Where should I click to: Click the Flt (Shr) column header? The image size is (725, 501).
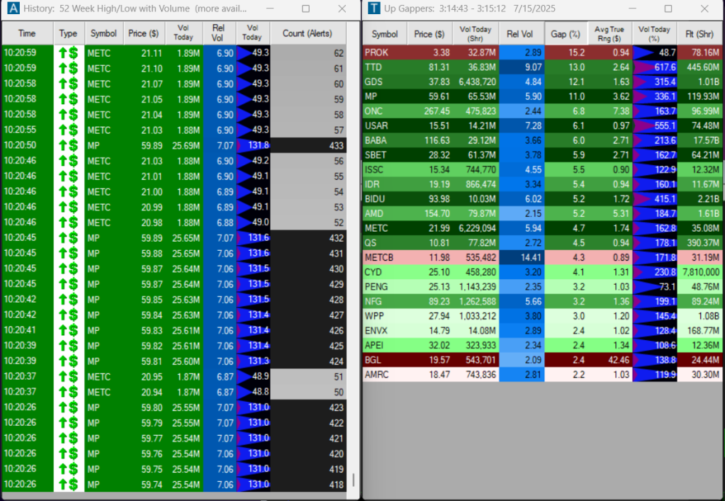pyautogui.click(x=699, y=34)
